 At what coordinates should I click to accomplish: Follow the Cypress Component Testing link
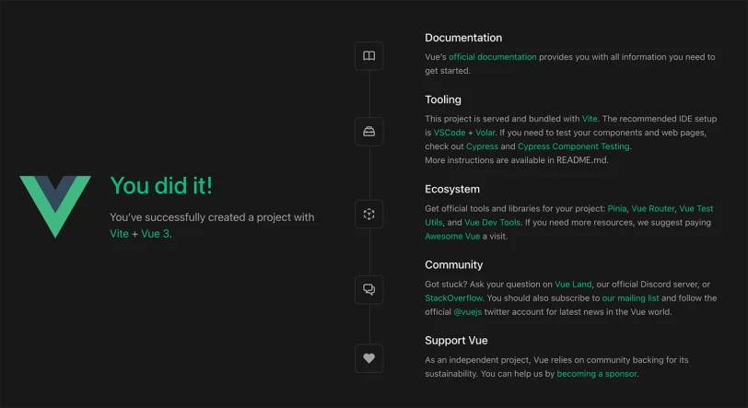pos(573,146)
